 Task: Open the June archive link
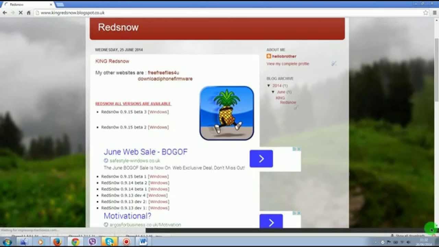281,92
